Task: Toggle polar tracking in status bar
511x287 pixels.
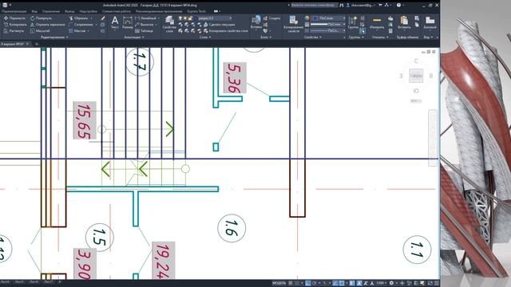Action: pyautogui.click(x=314, y=283)
